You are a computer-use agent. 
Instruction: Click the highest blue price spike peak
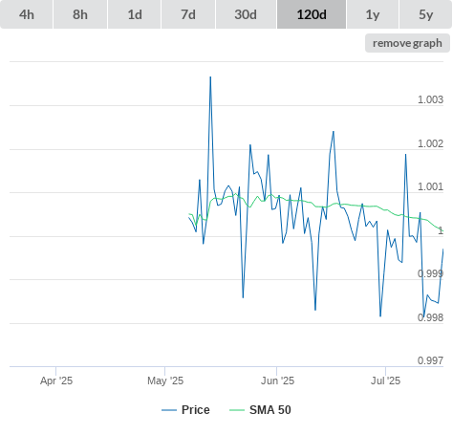210,77
